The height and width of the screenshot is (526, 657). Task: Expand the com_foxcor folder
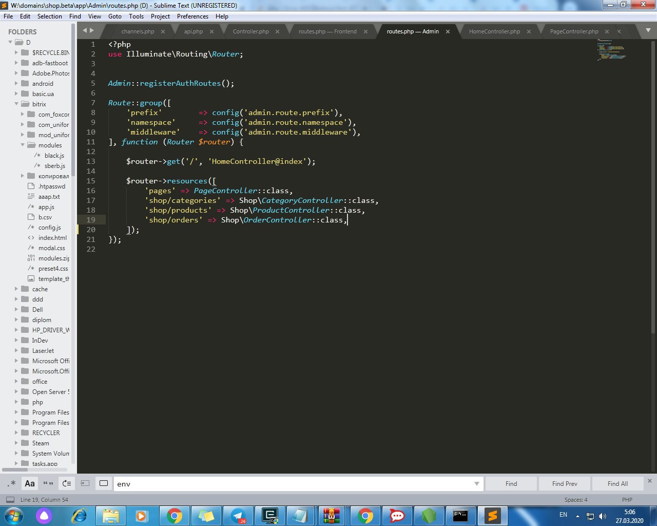click(23, 114)
